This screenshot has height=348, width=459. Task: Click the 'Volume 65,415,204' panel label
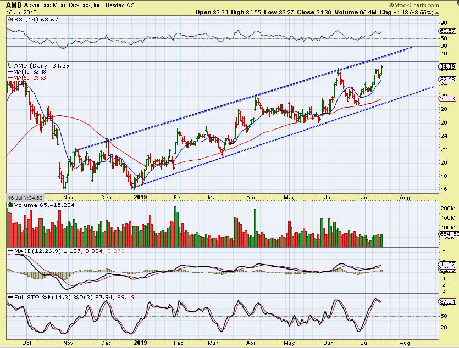[x=44, y=205]
